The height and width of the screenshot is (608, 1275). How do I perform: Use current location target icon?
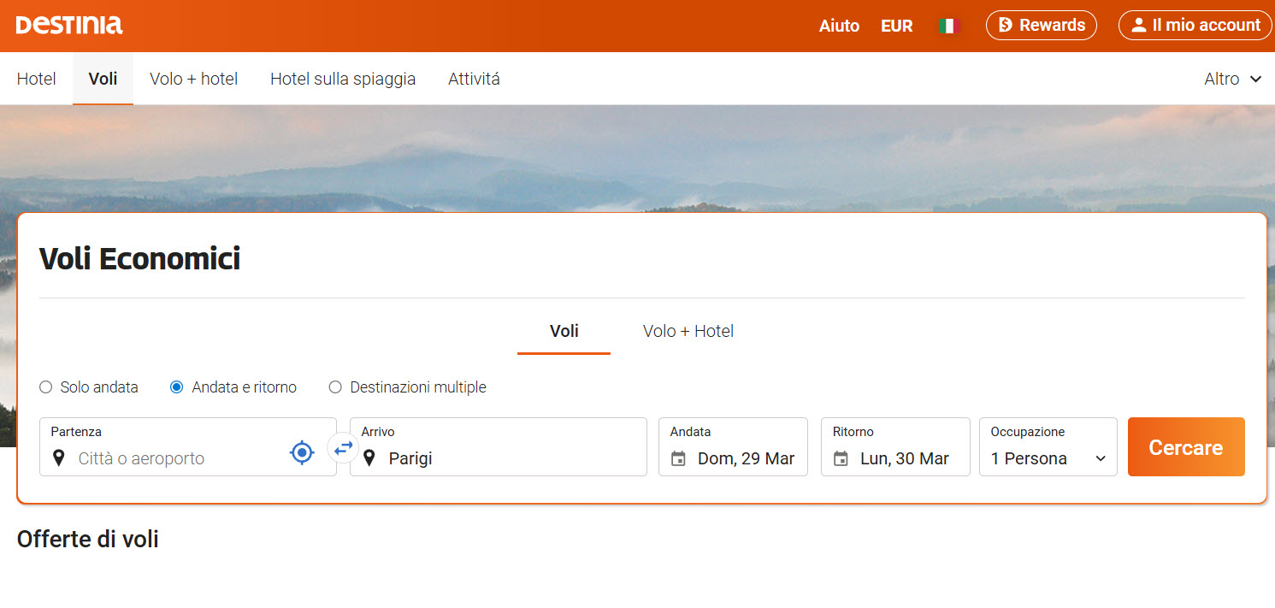(x=302, y=452)
